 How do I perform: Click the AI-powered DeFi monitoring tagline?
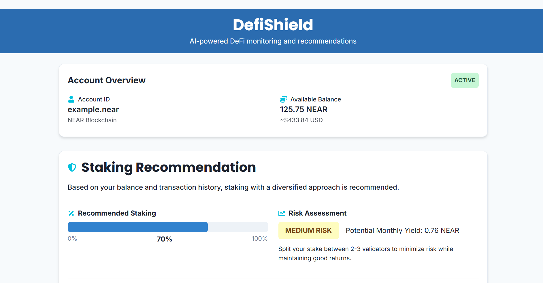pos(273,41)
